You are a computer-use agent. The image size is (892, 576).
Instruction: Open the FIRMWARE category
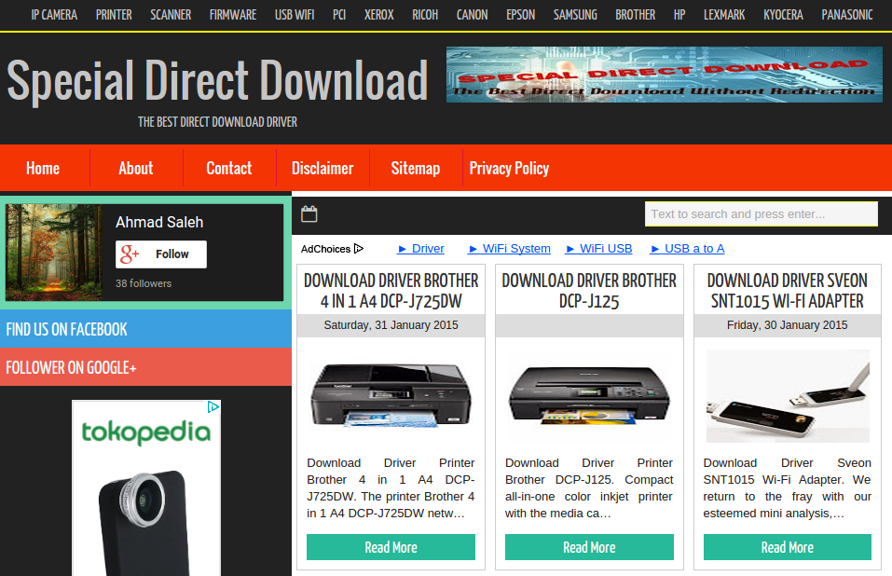click(x=233, y=15)
